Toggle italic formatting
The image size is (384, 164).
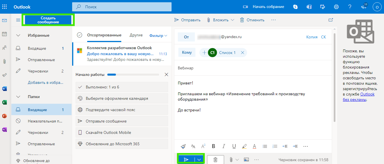click(x=224, y=146)
